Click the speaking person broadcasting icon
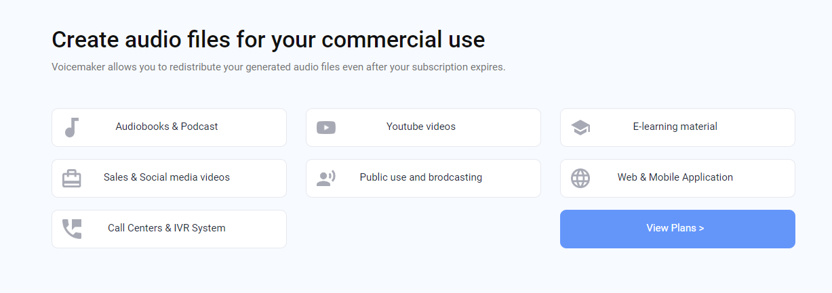 coord(326,178)
